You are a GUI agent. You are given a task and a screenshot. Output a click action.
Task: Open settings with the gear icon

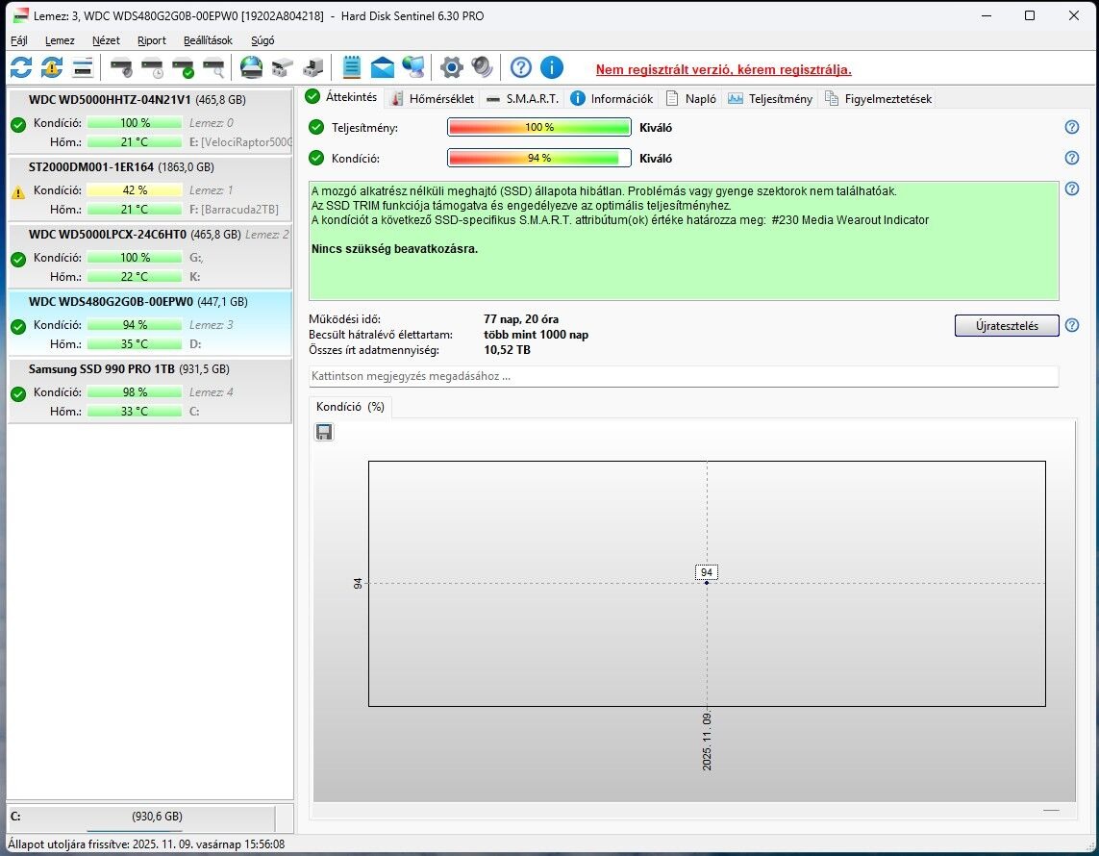[x=451, y=68]
